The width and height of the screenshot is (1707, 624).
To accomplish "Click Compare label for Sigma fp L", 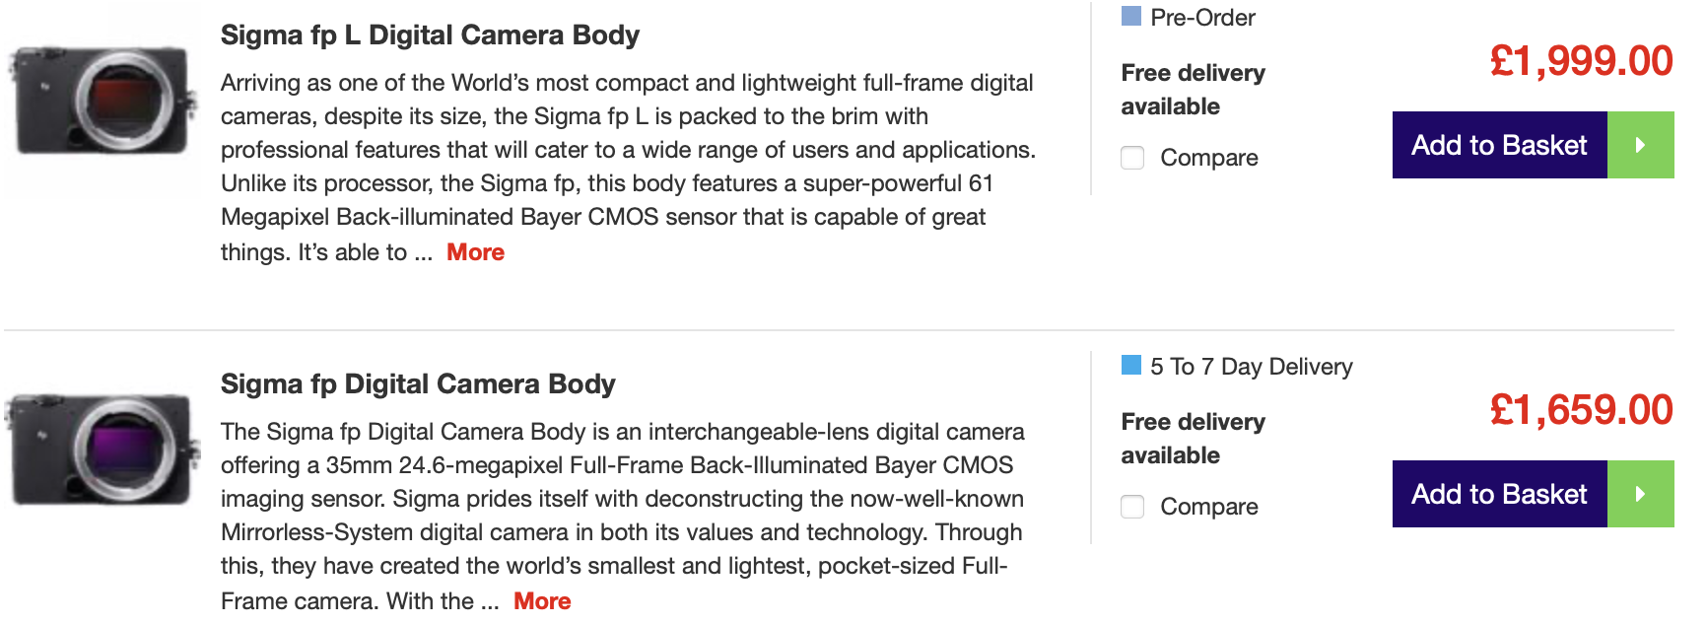I will (x=1209, y=158).
